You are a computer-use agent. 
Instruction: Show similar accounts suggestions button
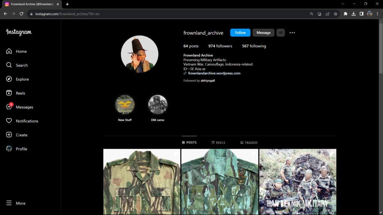[x=281, y=33]
